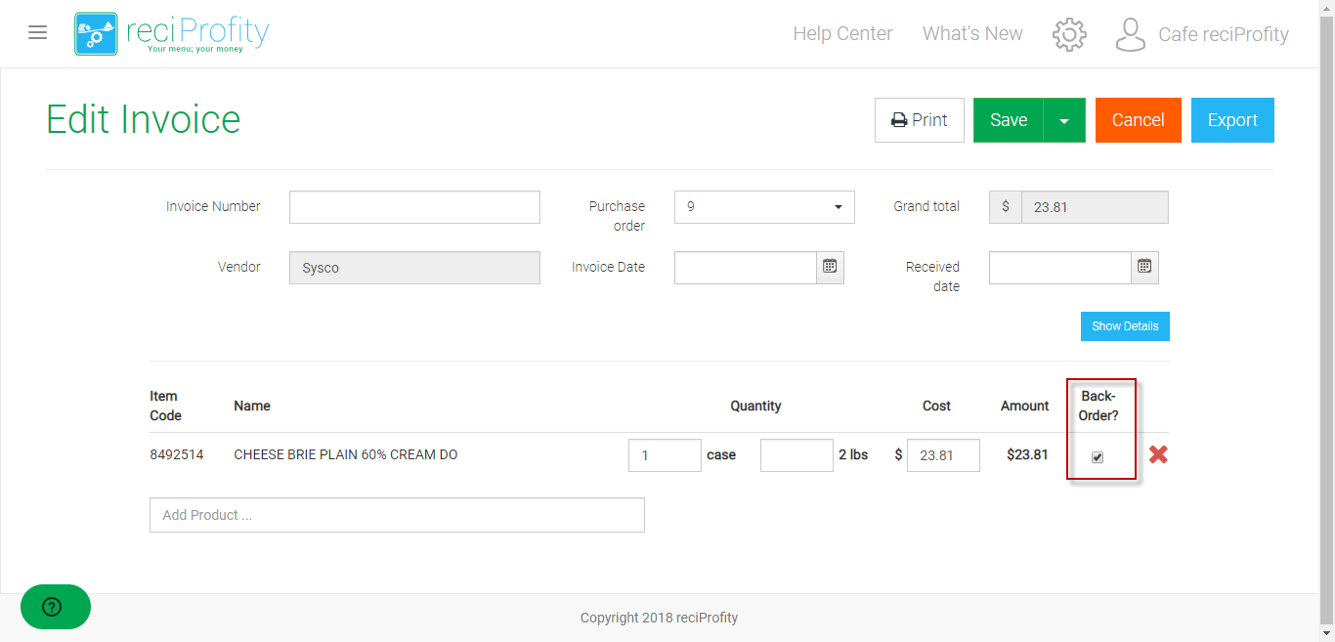Open the What's New page
Viewport: 1335px width, 642px height.
pos(971,34)
